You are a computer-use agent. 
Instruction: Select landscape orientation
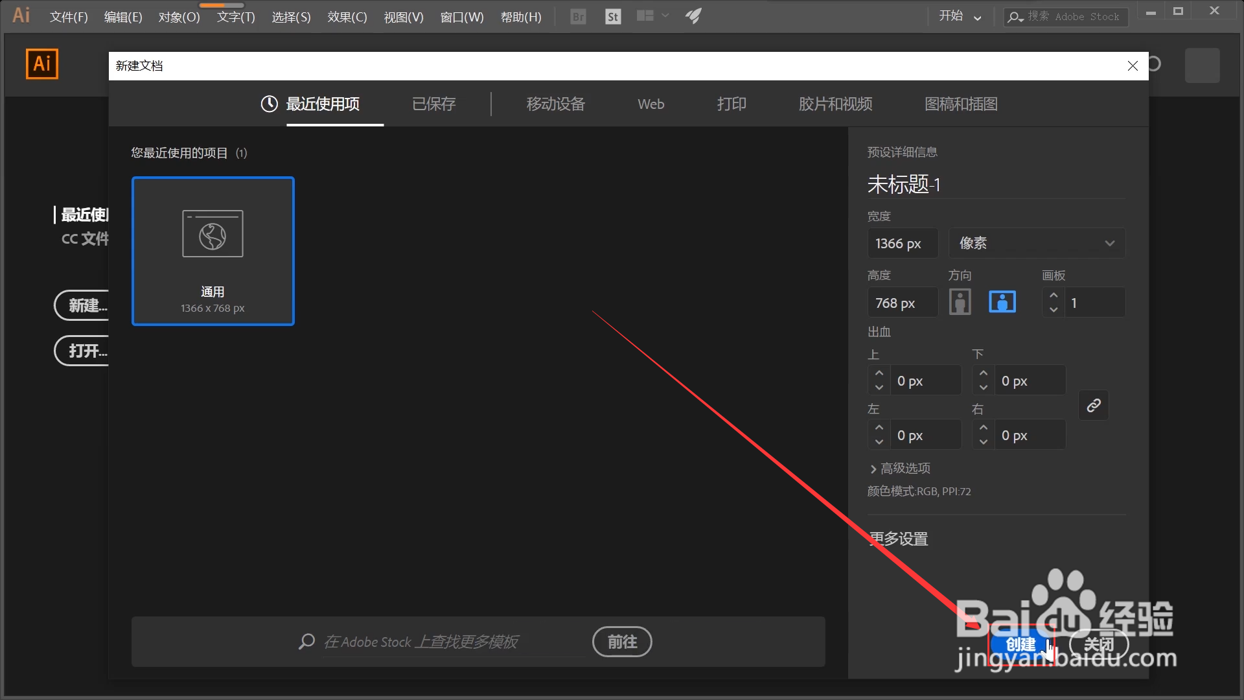click(x=1002, y=302)
